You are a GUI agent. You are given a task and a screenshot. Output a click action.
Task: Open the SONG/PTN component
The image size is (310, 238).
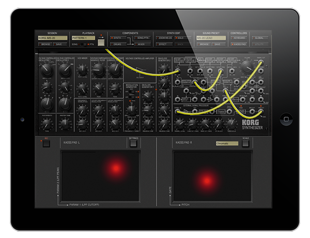tap(143, 38)
